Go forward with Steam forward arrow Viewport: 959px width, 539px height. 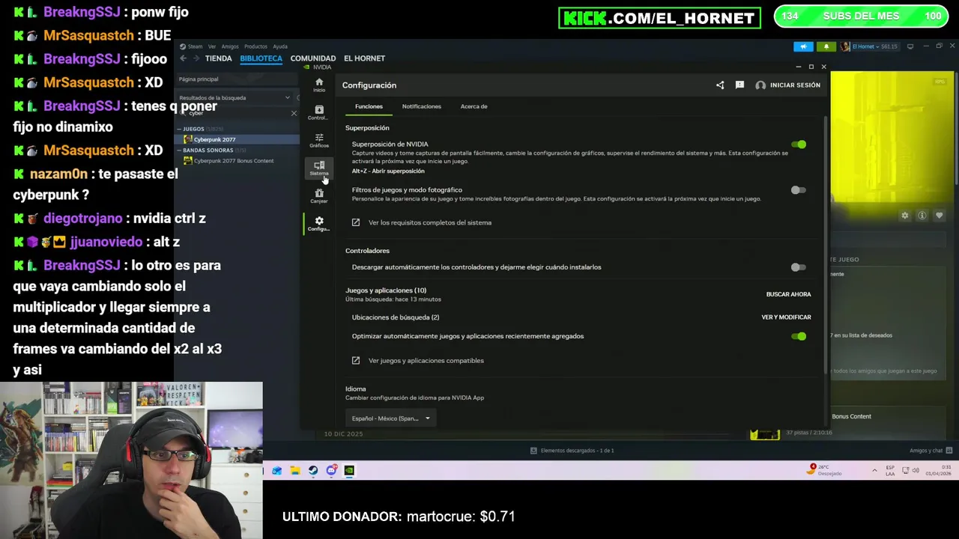196,58
